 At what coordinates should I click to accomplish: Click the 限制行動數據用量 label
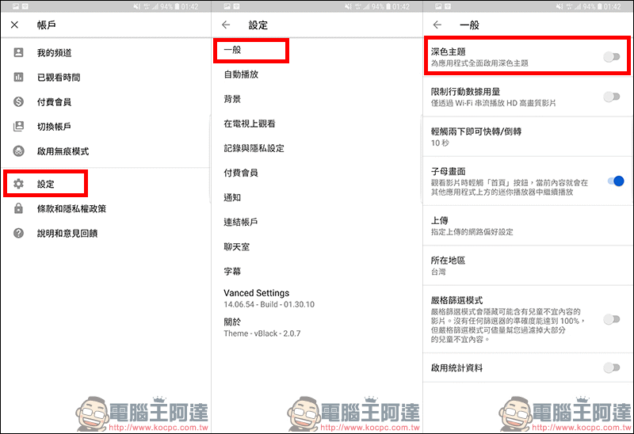coord(465,91)
